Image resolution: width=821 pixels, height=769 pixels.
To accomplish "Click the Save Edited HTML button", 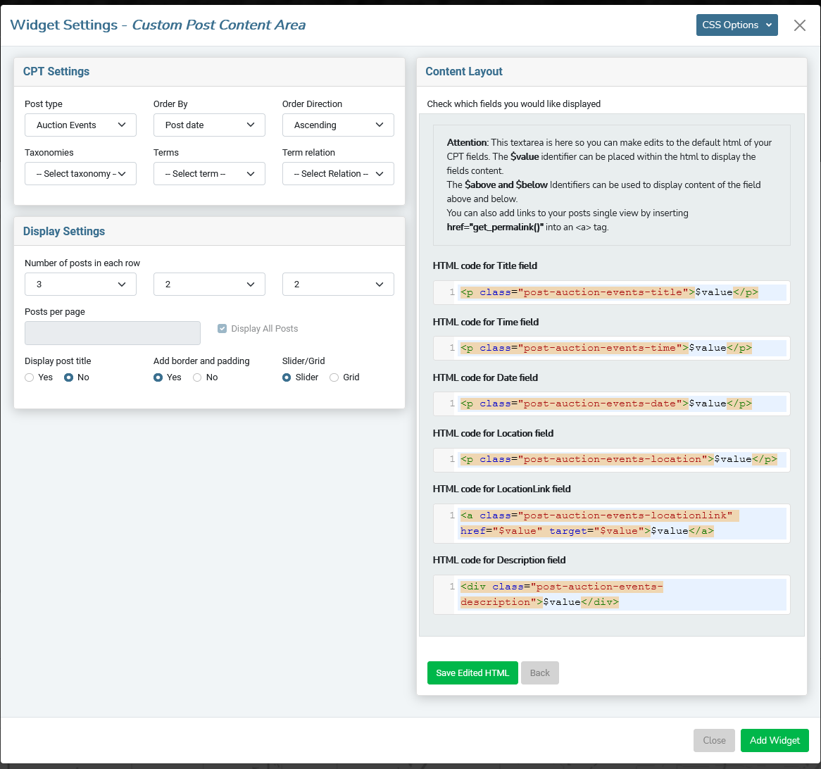I will [x=472, y=673].
